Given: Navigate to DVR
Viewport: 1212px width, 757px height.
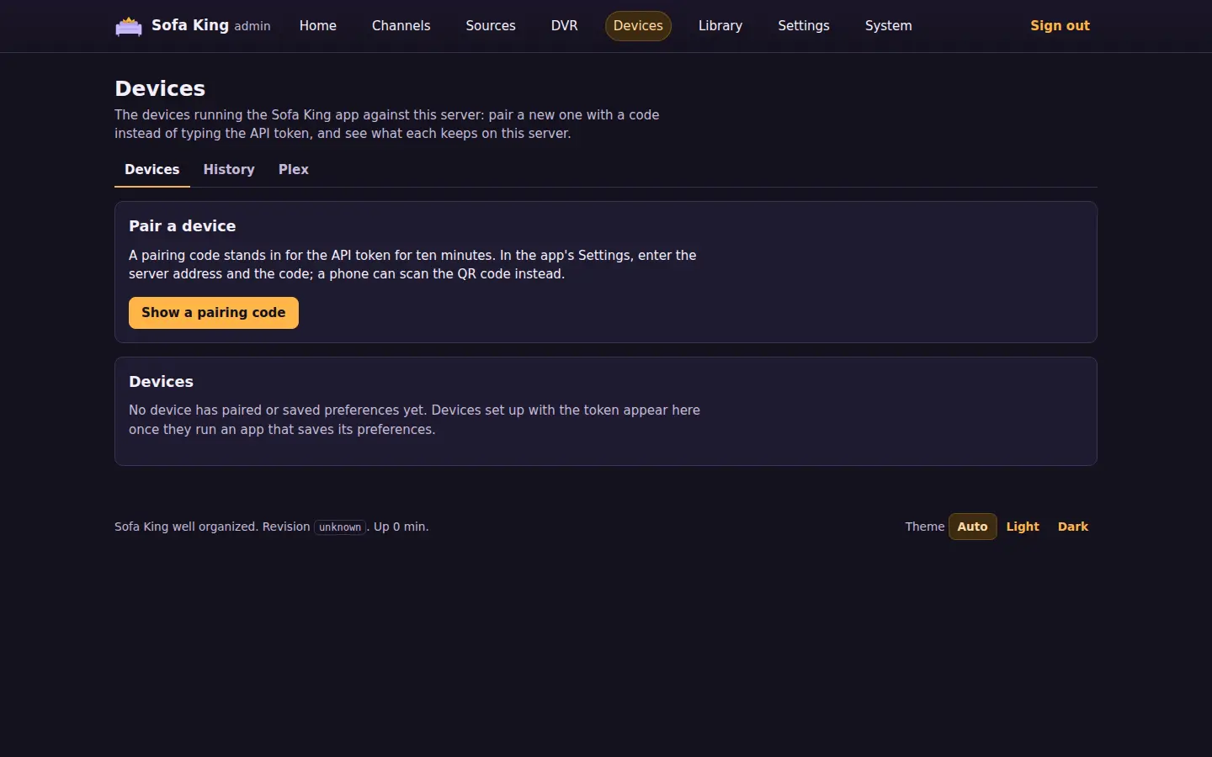Looking at the screenshot, I should [x=564, y=26].
